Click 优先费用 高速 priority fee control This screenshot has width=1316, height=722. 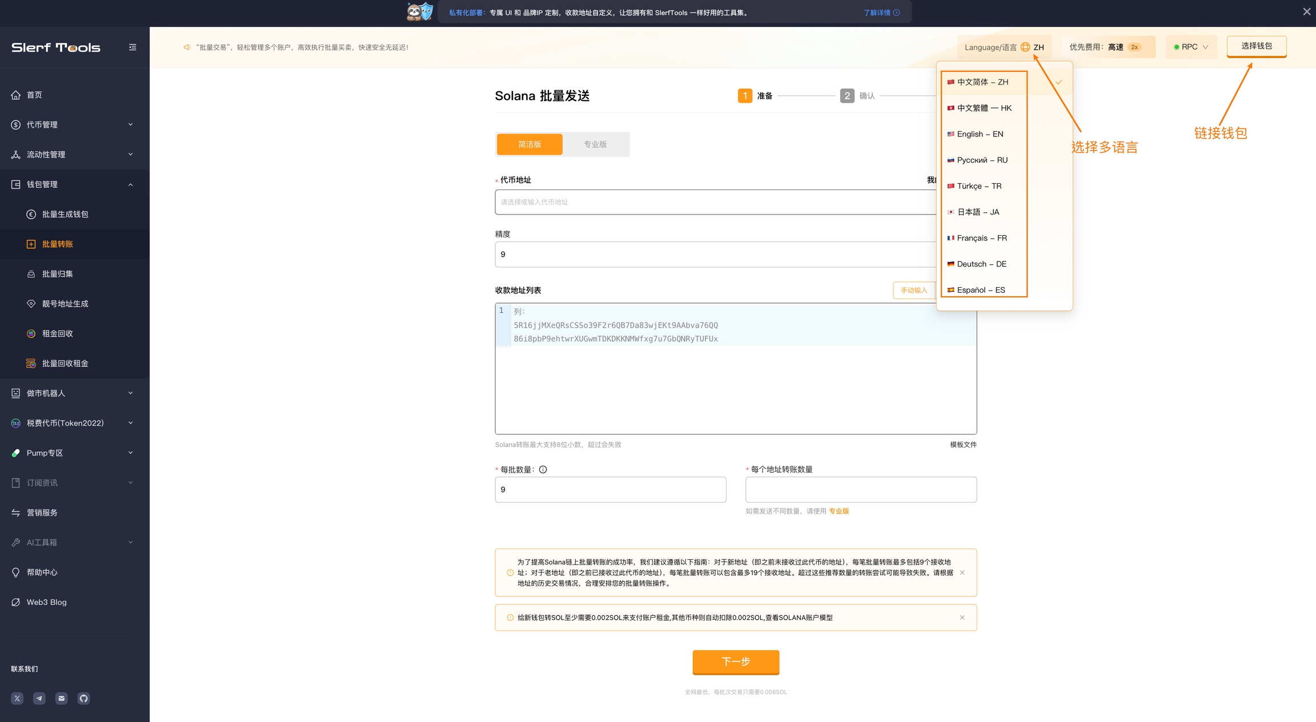1108,47
